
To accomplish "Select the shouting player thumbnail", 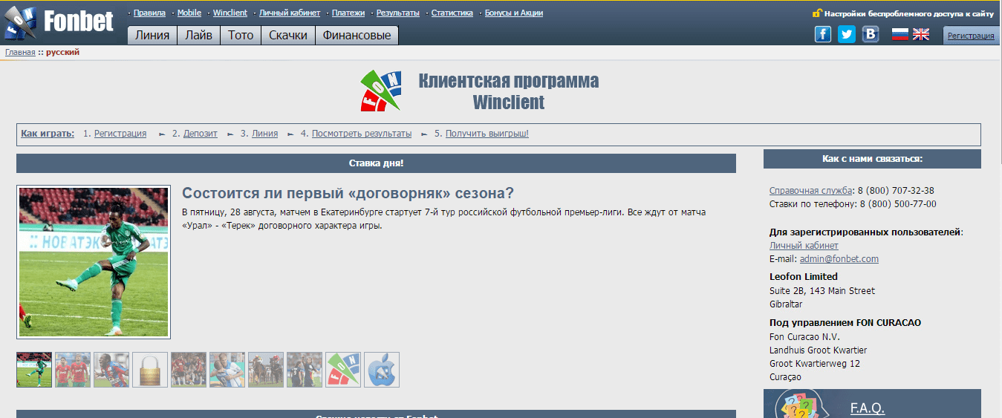I will click(111, 370).
